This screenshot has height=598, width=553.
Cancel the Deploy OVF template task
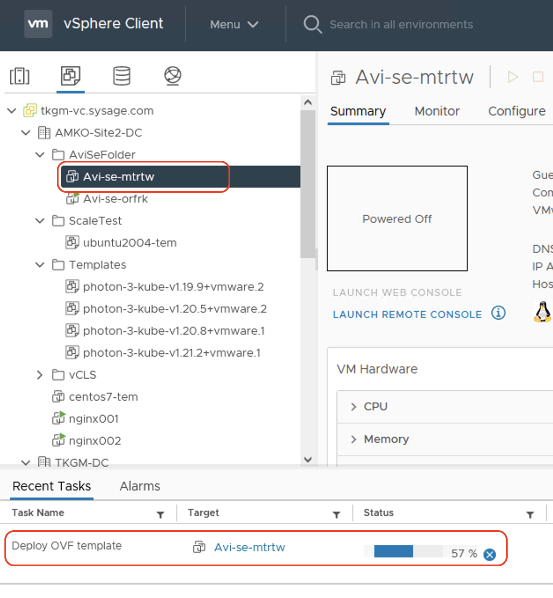[x=489, y=554]
